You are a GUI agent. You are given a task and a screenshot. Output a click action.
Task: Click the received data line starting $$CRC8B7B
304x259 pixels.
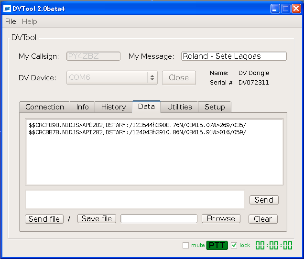point(138,132)
